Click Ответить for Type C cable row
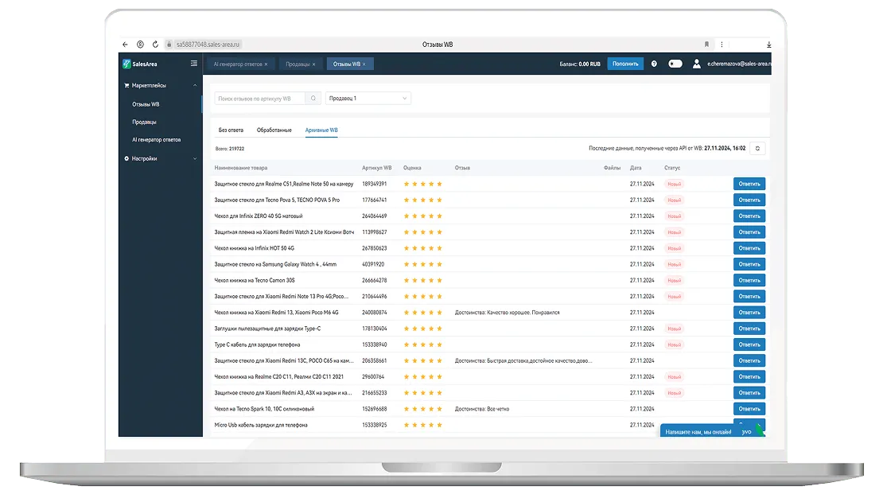Viewport: 879px width, 498px height. (749, 345)
